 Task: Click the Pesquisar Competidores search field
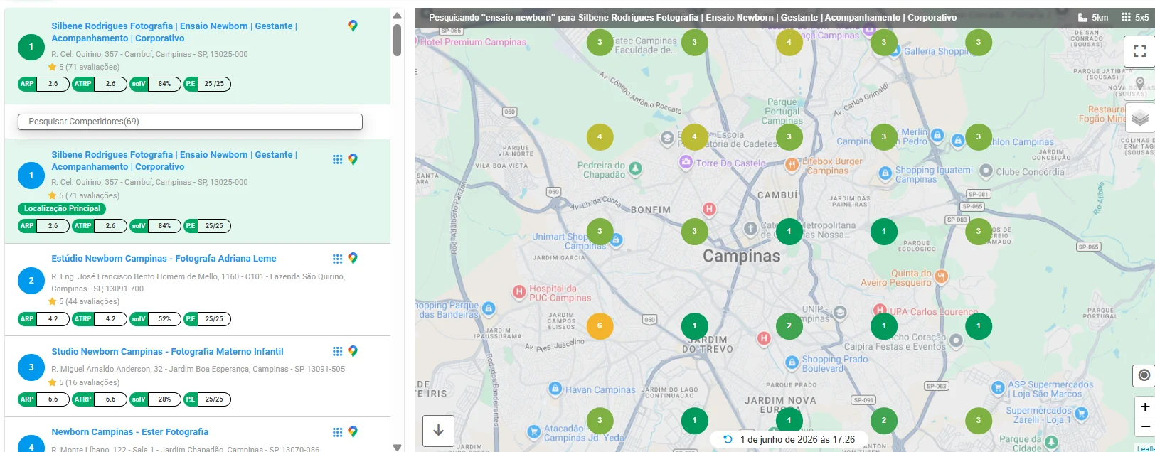point(190,122)
